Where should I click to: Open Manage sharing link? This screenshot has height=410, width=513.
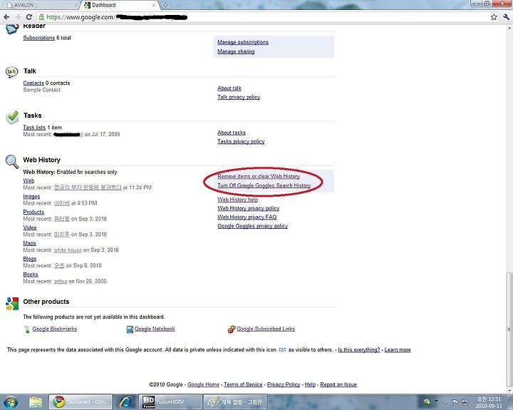[x=236, y=51]
